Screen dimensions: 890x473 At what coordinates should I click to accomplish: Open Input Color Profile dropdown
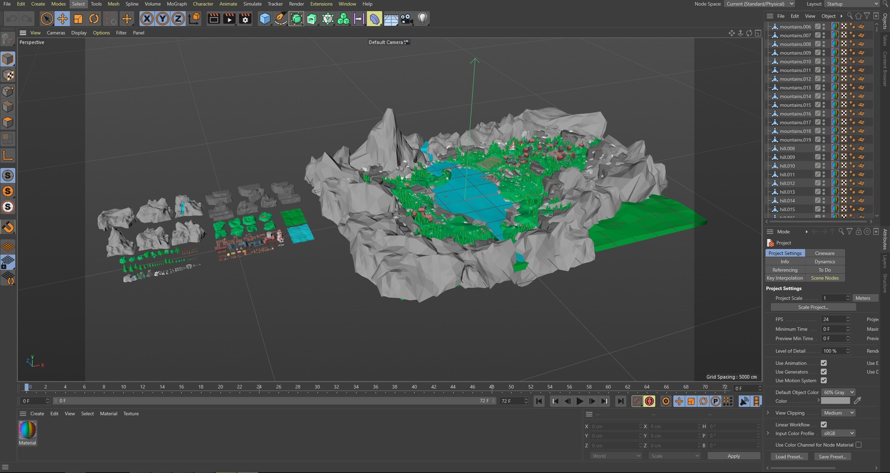click(x=838, y=433)
